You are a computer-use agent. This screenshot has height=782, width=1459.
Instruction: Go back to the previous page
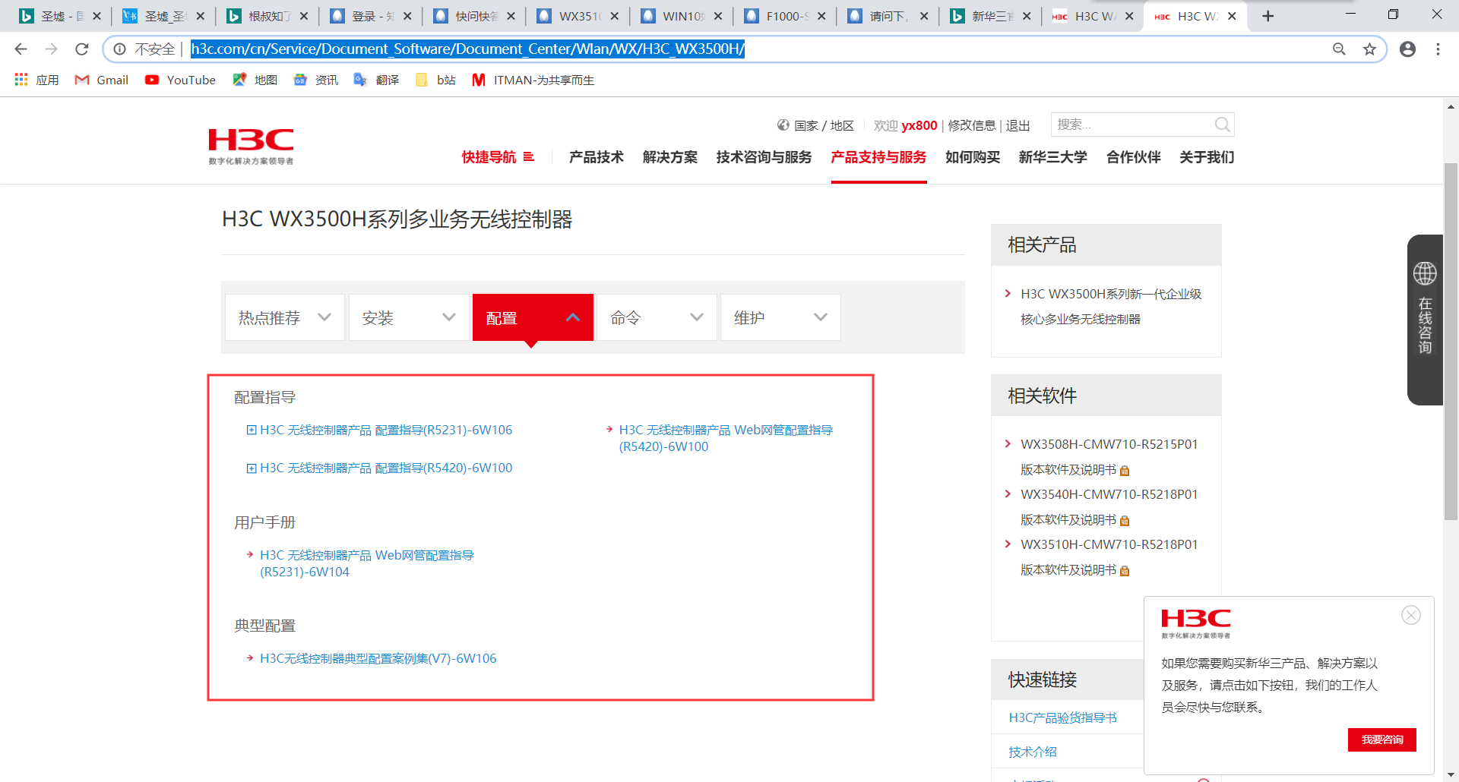21,49
